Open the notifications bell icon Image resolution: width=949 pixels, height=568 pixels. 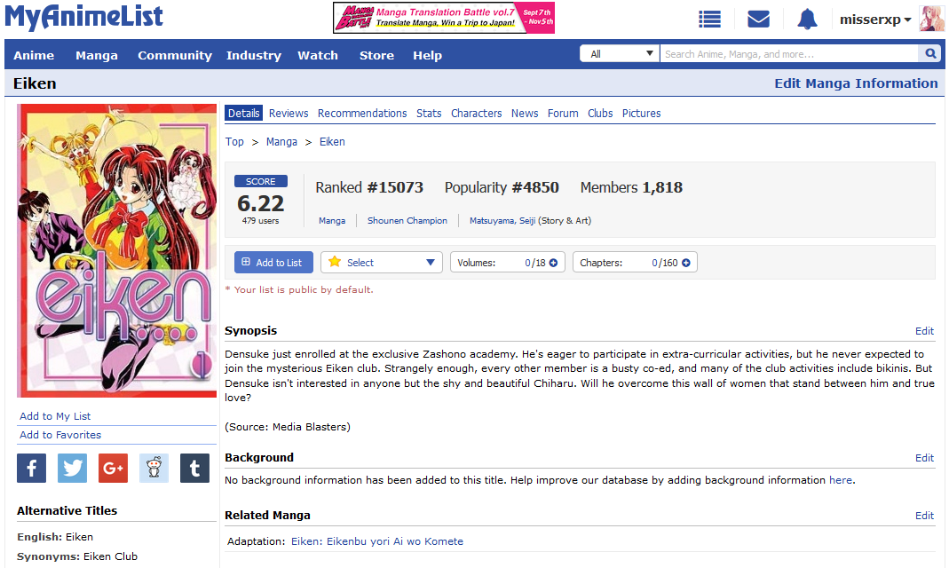(807, 20)
